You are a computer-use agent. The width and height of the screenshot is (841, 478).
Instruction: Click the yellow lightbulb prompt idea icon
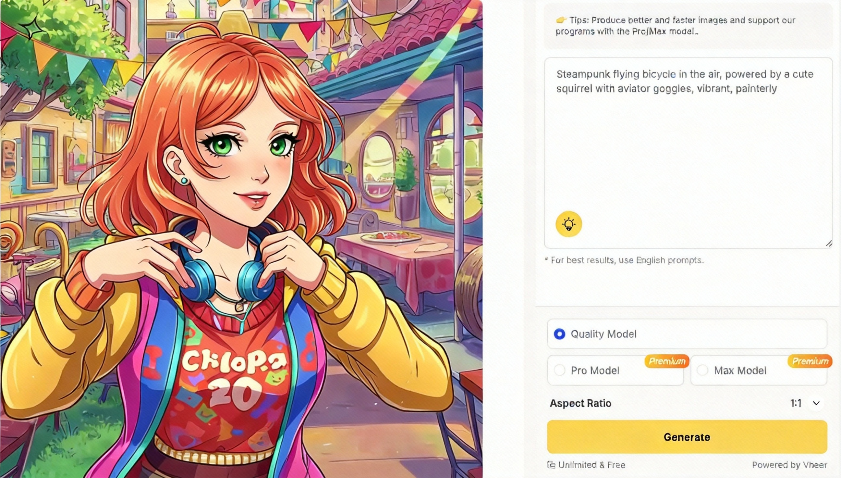point(568,224)
